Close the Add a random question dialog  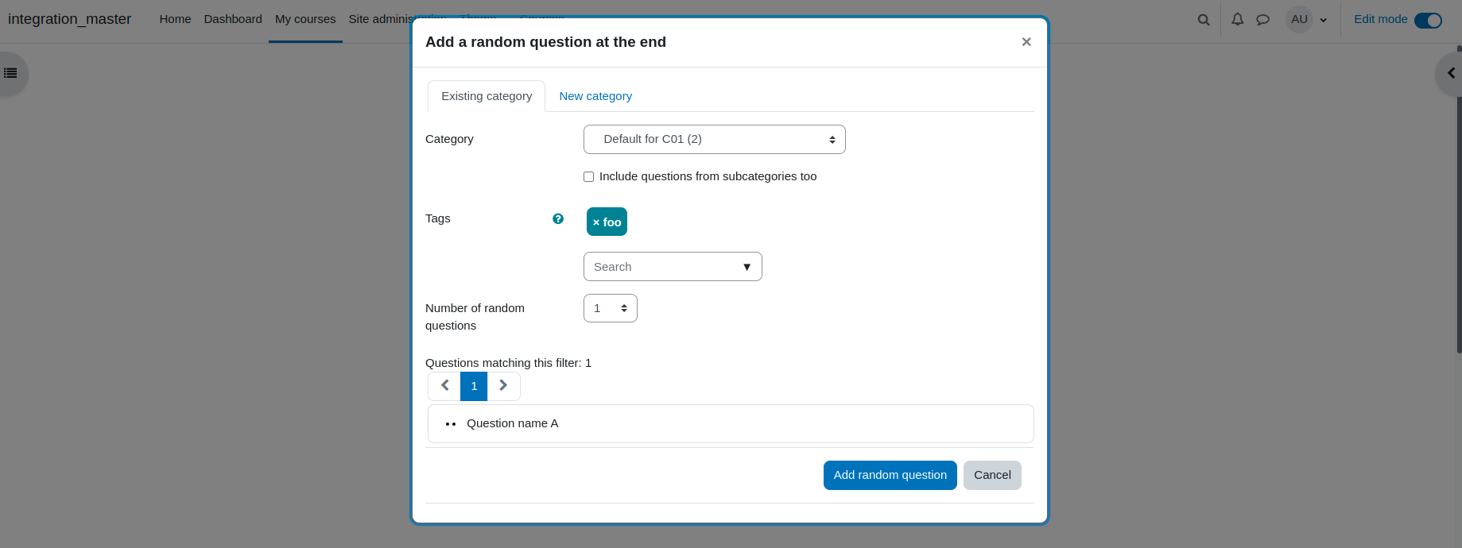coord(1026,42)
